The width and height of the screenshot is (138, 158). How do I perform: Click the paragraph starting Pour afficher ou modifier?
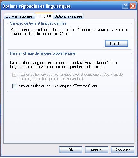coord(69,32)
